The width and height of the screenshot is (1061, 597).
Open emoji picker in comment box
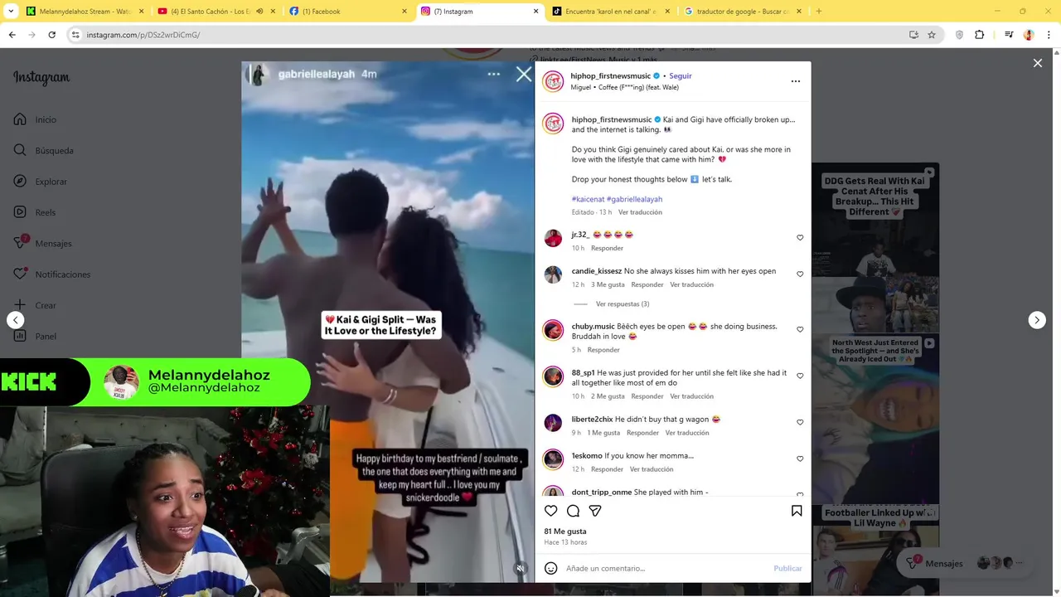[551, 568]
